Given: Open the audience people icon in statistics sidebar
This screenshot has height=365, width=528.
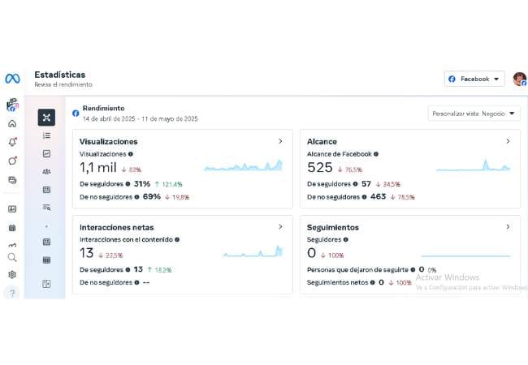Looking at the screenshot, I should pyautogui.click(x=46, y=171).
